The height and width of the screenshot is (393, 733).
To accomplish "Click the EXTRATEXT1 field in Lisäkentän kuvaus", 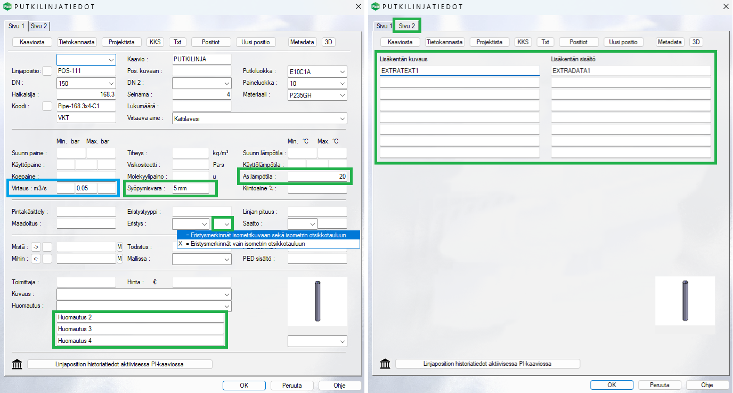I will point(460,71).
